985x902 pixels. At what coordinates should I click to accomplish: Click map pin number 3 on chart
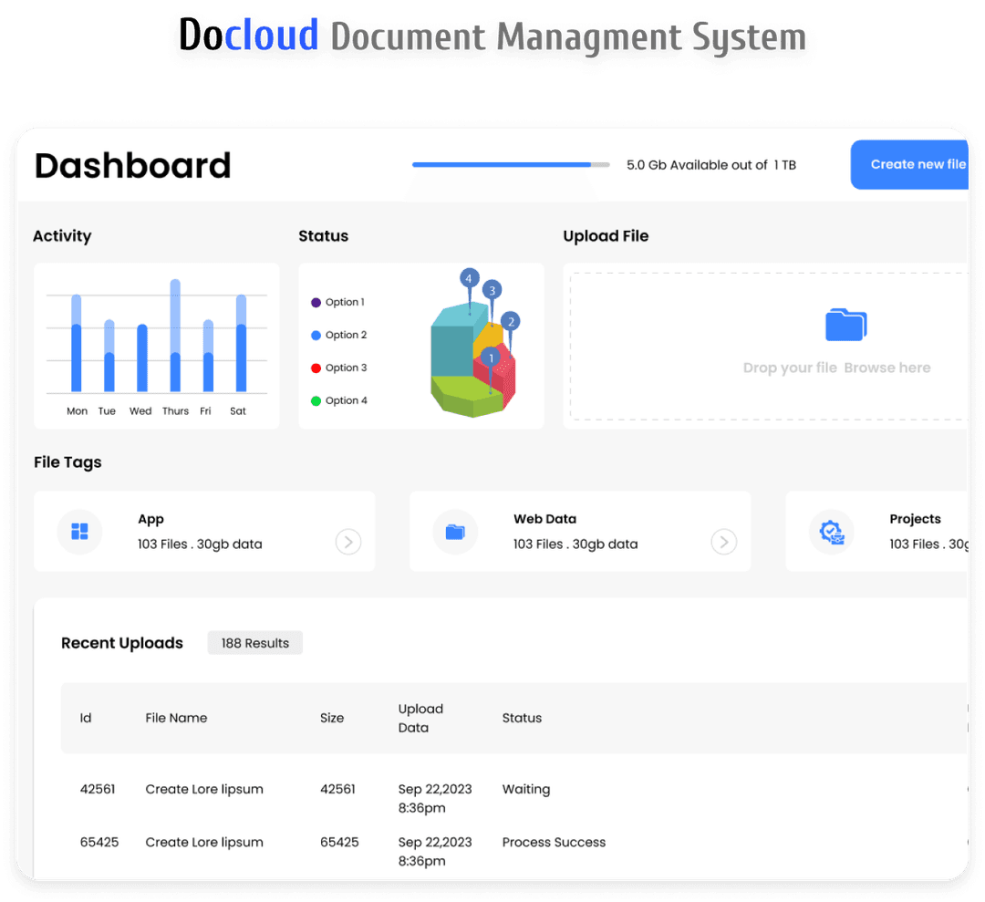tap(492, 291)
